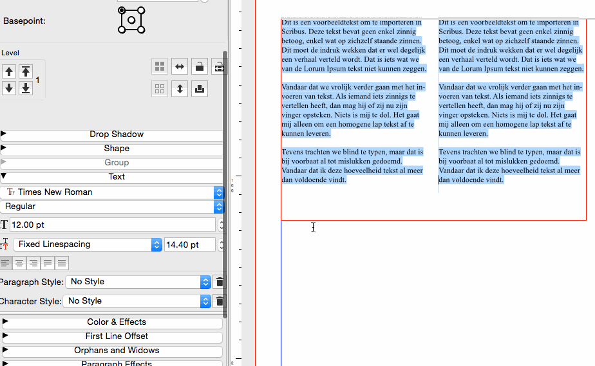Set text alignment to right
The height and width of the screenshot is (366, 595).
coord(33,262)
